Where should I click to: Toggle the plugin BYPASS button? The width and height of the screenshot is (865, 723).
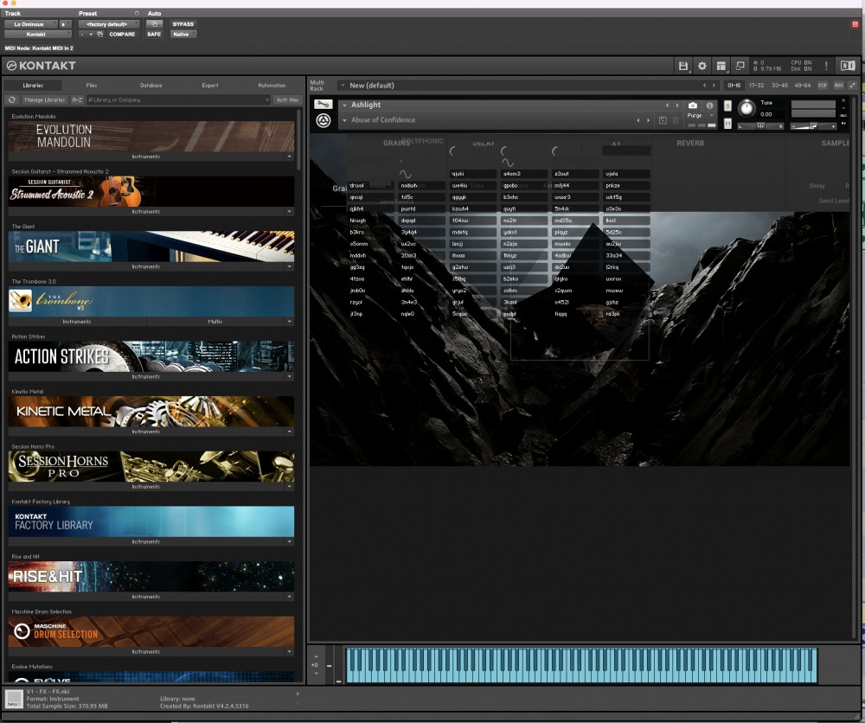(x=183, y=24)
